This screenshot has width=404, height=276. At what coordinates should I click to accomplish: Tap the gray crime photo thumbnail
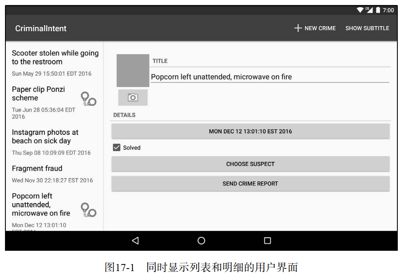(x=133, y=70)
